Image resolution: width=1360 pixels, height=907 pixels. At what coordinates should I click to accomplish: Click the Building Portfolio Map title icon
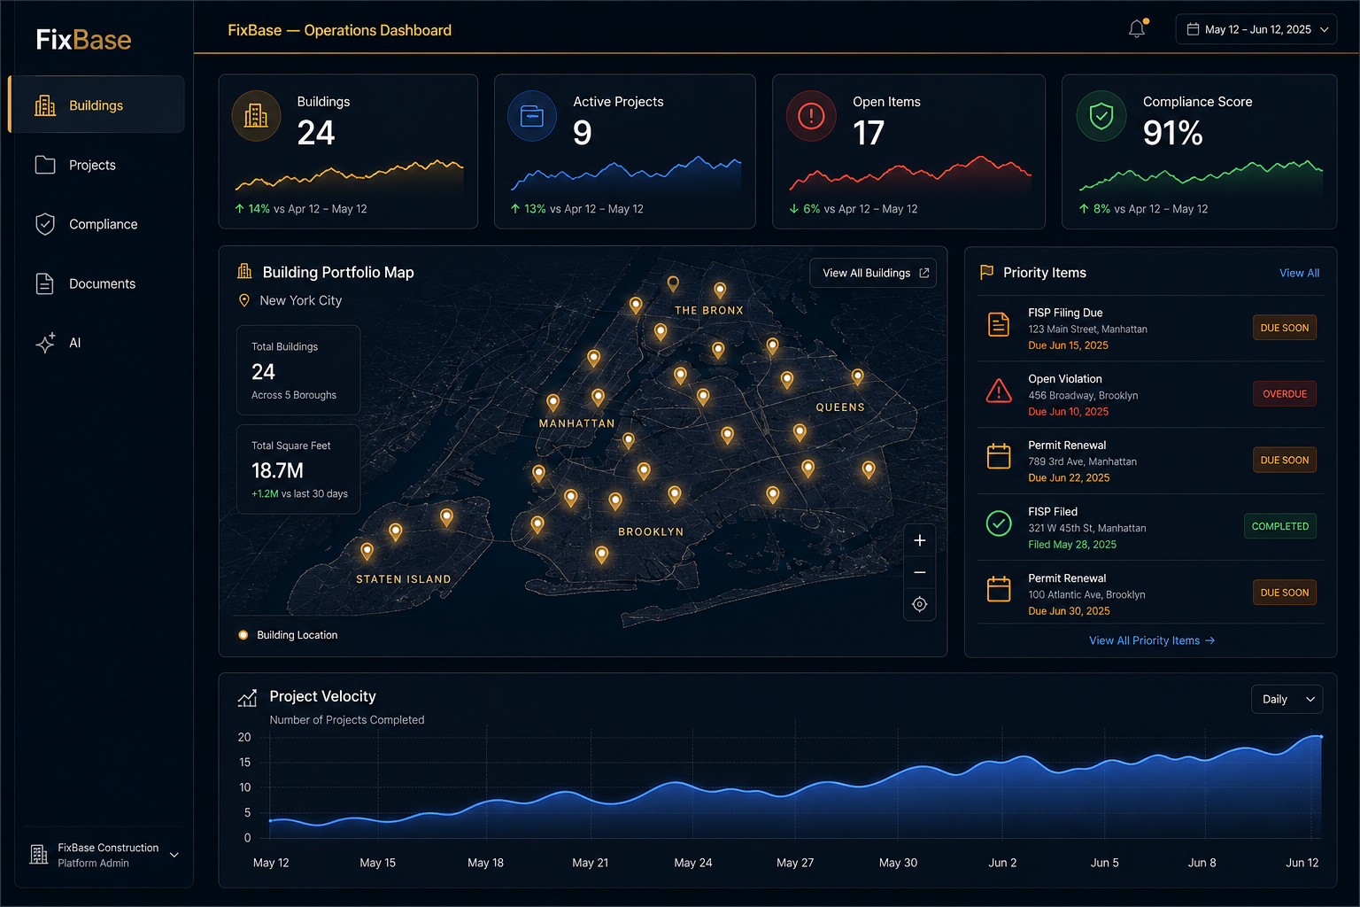[244, 272]
